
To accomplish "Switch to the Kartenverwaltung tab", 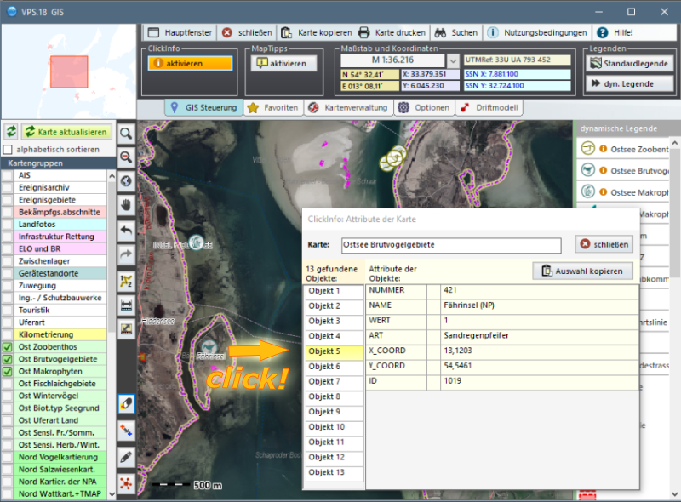I will [x=347, y=108].
